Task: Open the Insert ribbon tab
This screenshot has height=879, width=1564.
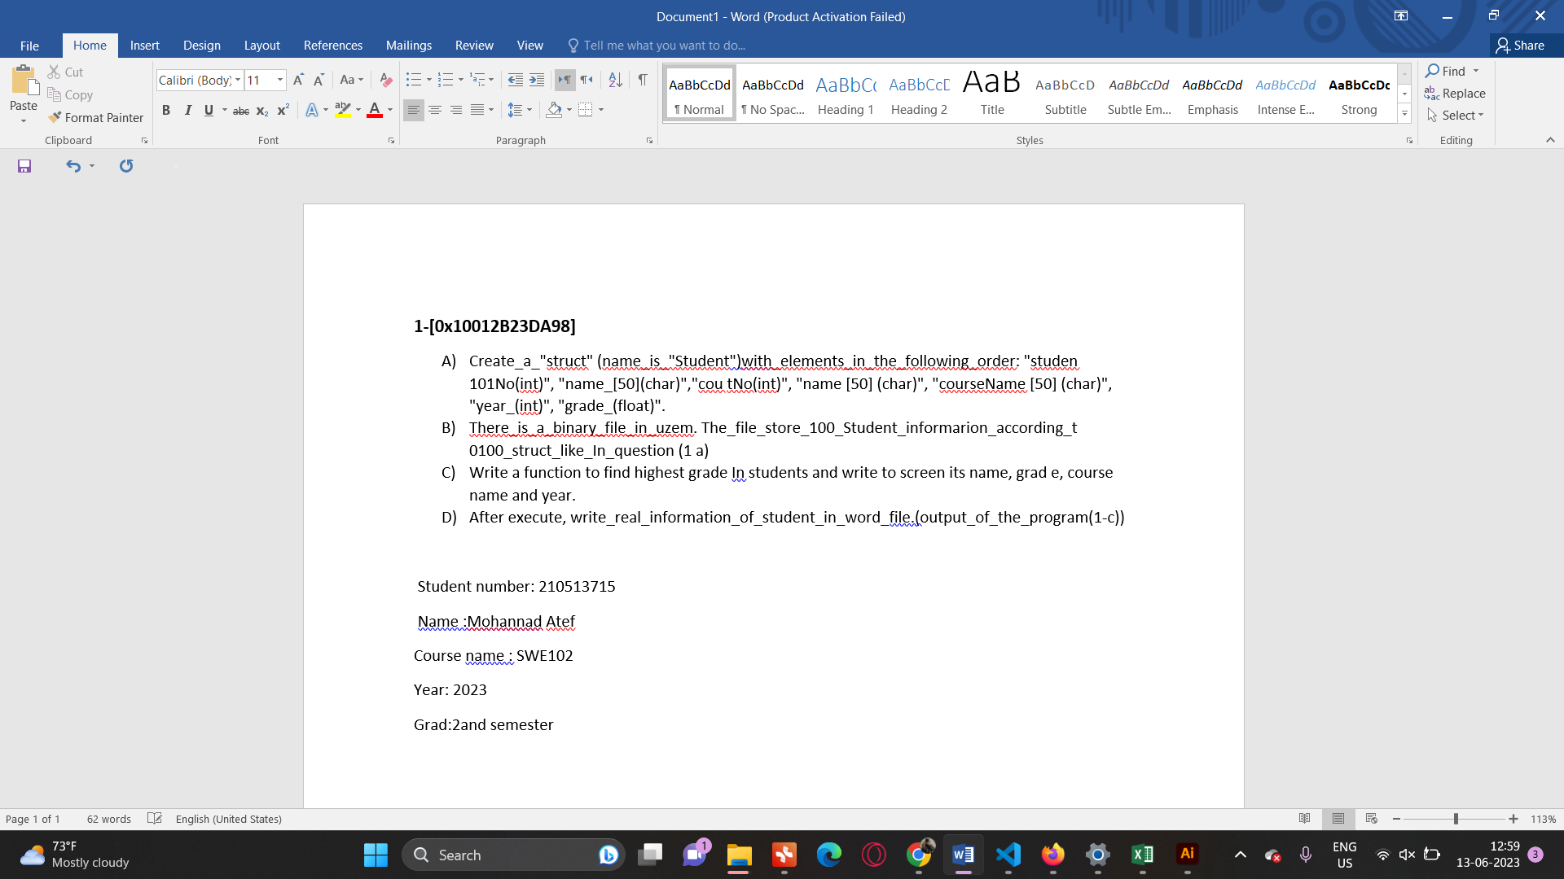Action: (x=144, y=46)
